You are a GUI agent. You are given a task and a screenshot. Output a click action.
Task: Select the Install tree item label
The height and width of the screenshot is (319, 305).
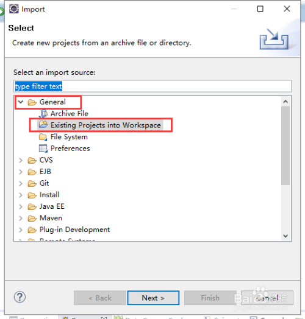tap(49, 195)
